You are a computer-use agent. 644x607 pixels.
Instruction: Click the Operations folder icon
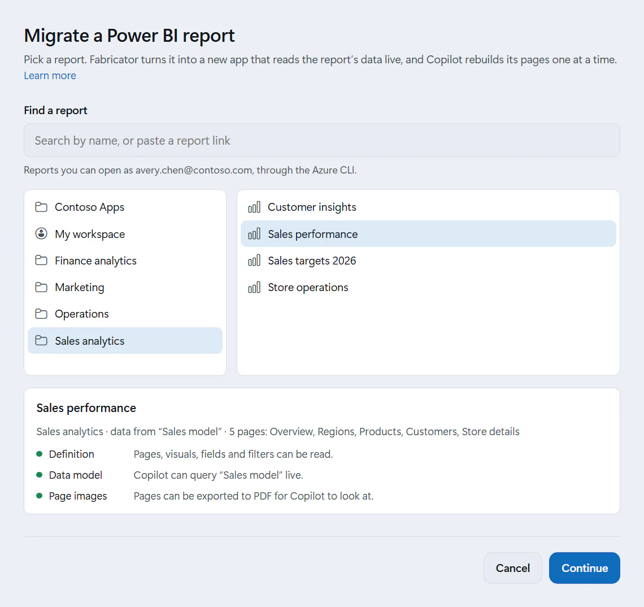click(x=41, y=314)
